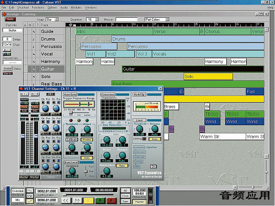Adjust the left channel volume fader
This screenshot has height=206, width=275.
point(23,136)
